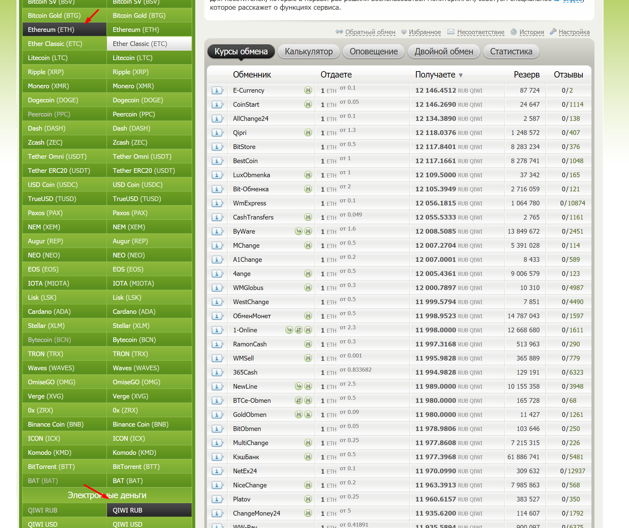Click the Отзывы column header
The width and height of the screenshot is (629, 528).
(568, 75)
